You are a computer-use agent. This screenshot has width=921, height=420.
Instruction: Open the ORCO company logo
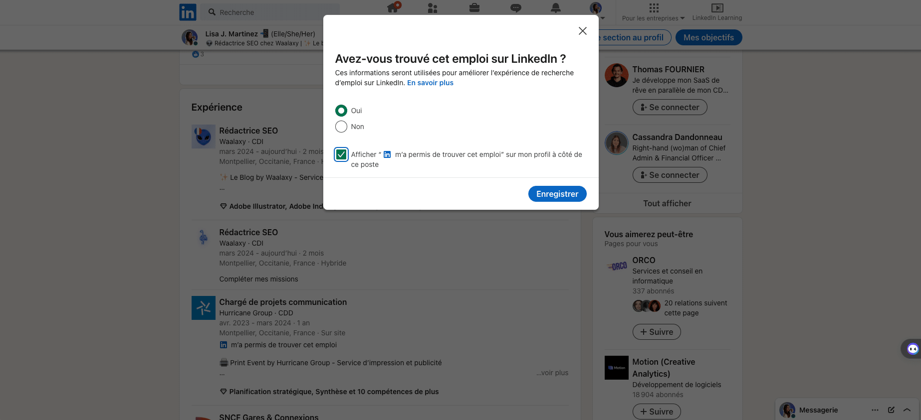pyautogui.click(x=617, y=266)
